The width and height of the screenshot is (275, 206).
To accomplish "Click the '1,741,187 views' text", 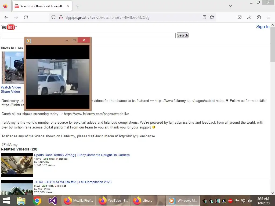I will (44, 165).
